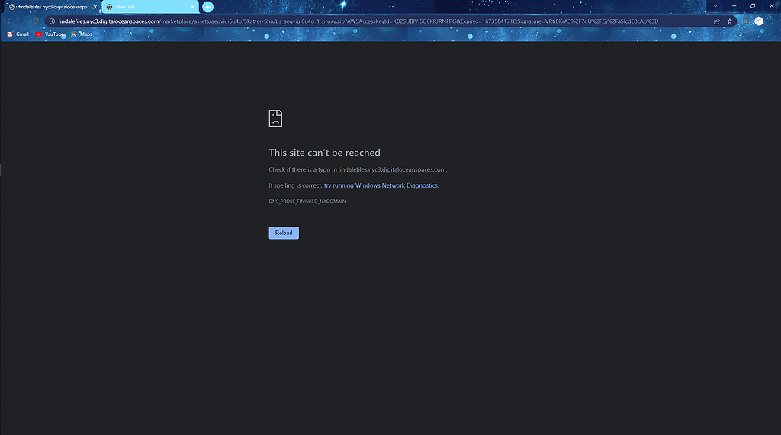This screenshot has height=435, width=781.
Task: Bookmark this tab with the star icon
Action: click(729, 21)
